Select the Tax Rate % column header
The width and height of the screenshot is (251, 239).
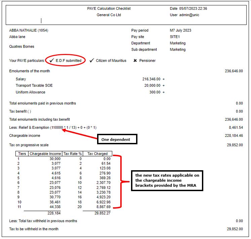(72, 154)
